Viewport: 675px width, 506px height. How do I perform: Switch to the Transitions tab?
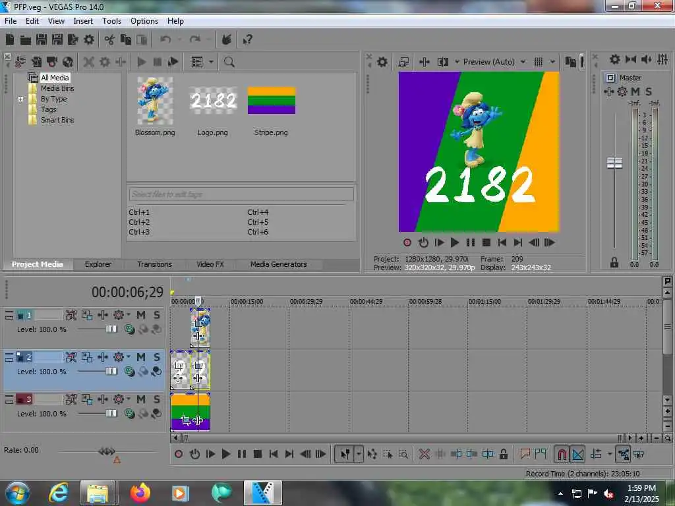point(154,265)
